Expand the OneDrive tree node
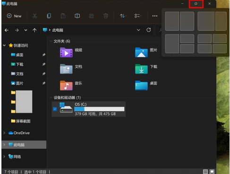 [x=4, y=133]
